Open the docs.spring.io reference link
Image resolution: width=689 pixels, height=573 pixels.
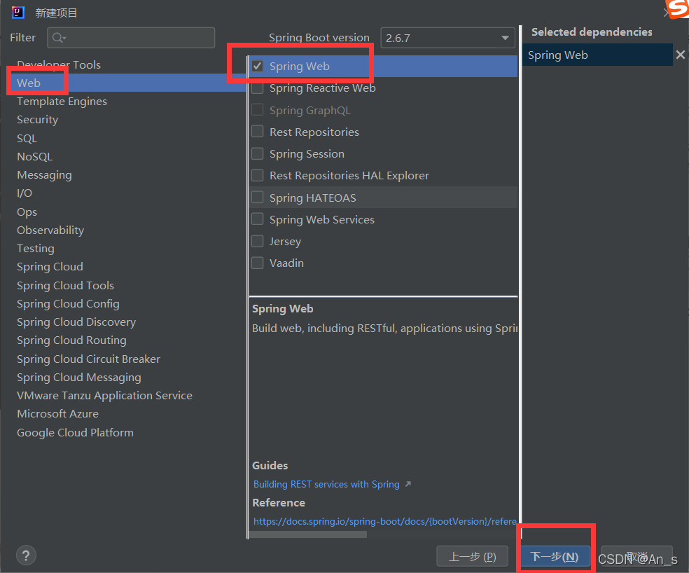[385, 522]
